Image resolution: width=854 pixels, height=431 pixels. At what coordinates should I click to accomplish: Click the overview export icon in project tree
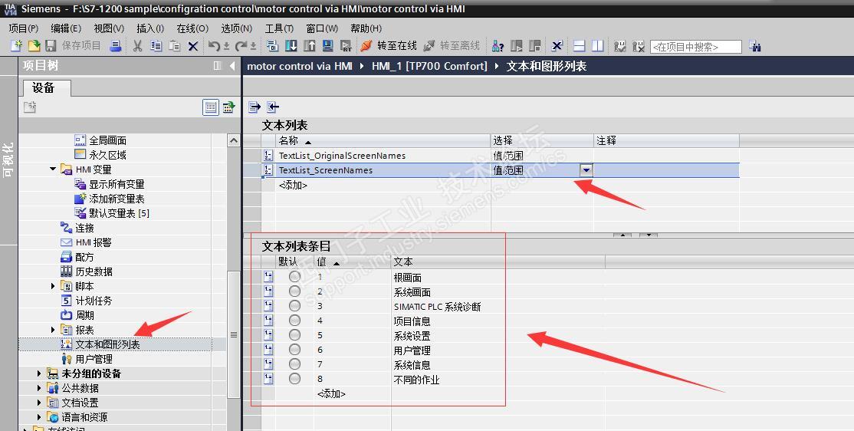click(x=228, y=107)
